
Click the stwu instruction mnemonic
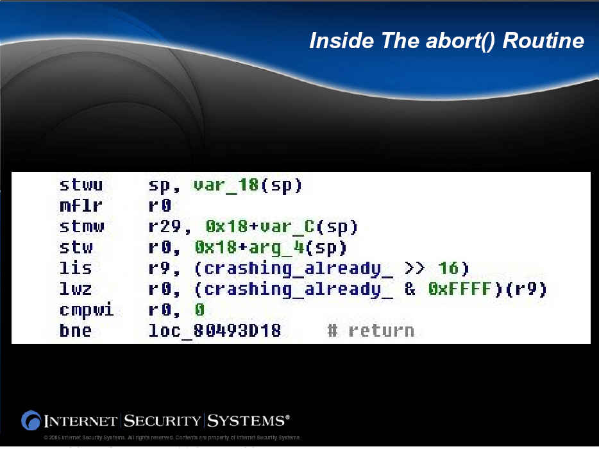[x=81, y=186]
